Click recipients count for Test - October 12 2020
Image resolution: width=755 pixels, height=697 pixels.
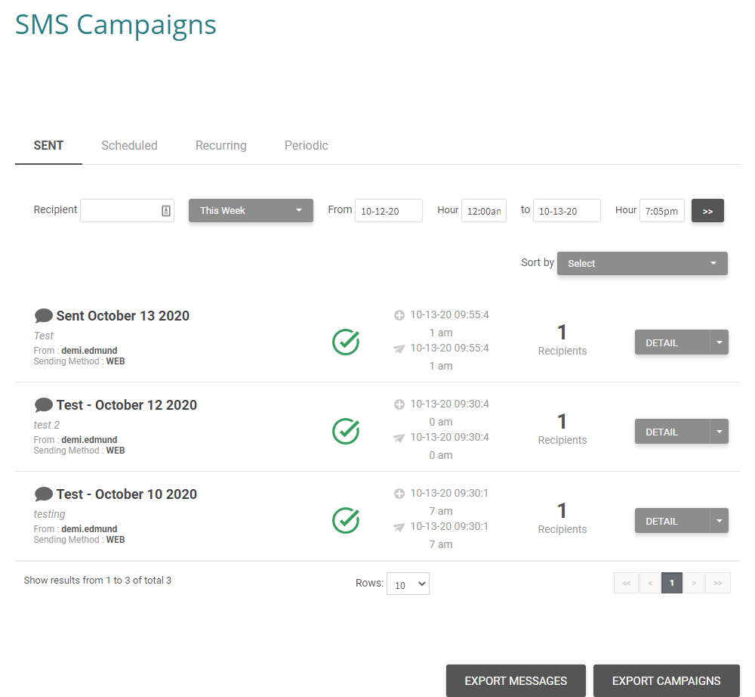pos(562,429)
